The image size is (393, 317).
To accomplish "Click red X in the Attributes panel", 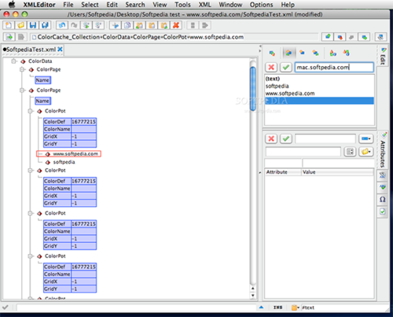I will click(x=271, y=138).
